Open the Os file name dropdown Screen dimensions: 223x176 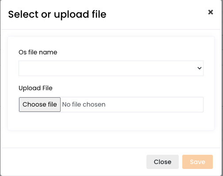tap(111, 68)
